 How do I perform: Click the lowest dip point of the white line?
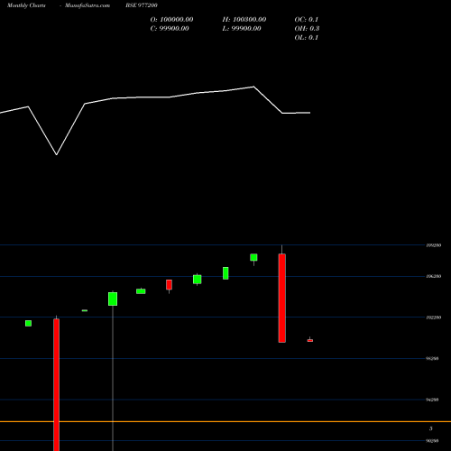57,155
